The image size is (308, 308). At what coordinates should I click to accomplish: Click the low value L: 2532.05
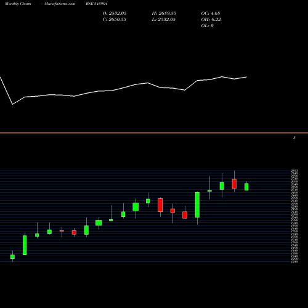pos(163,20)
